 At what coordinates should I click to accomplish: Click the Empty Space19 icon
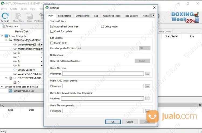click(x=15, y=70)
